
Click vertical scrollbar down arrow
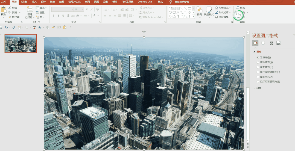(248, 140)
